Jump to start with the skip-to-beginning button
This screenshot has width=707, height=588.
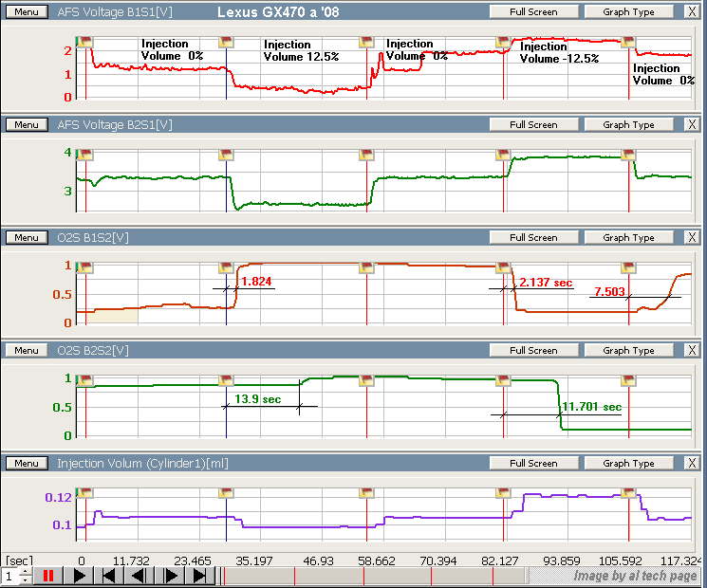coord(110,576)
